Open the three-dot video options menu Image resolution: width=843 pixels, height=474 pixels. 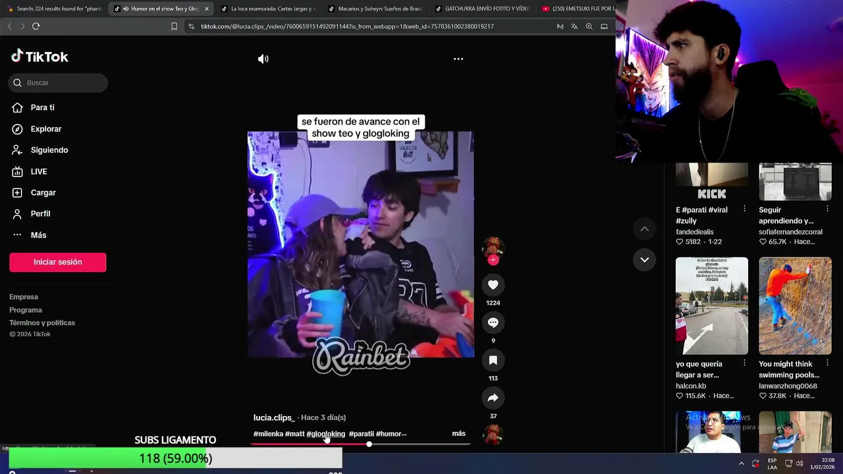tap(458, 59)
